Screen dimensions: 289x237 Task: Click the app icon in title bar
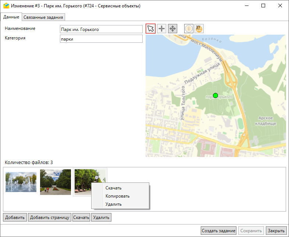pos(6,6)
